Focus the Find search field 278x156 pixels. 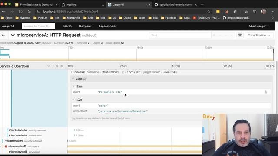click(x=180, y=35)
